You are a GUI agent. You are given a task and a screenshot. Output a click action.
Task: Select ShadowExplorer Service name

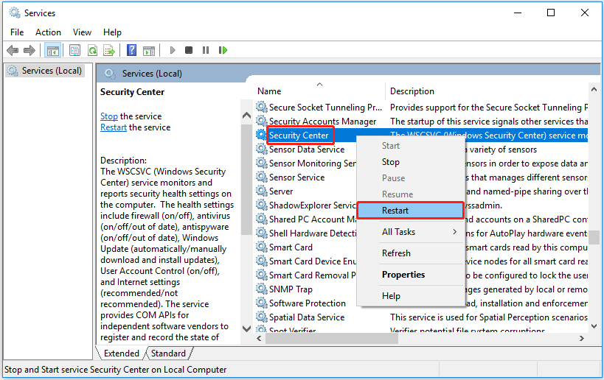(x=313, y=205)
